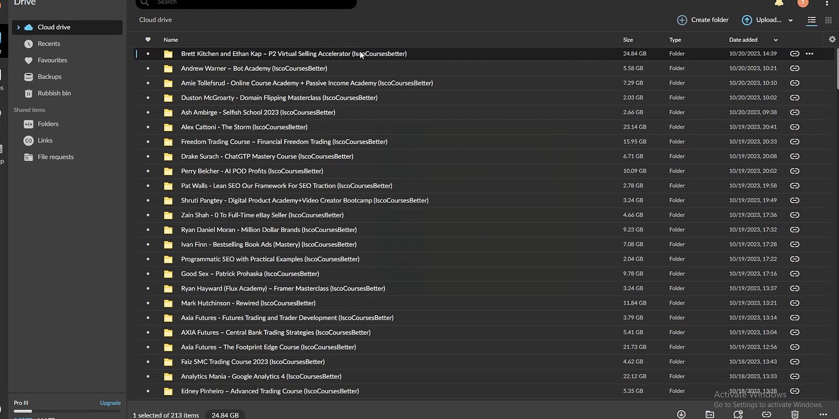Click the folder icon for The Footprint Edge Course

168,347
